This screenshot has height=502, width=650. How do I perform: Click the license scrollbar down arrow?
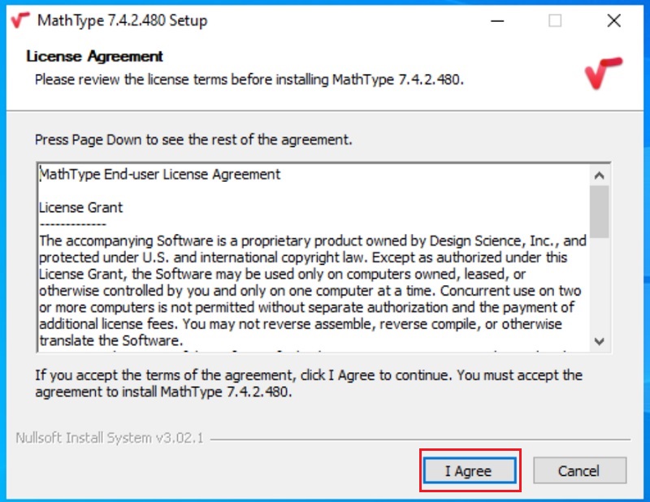click(600, 341)
